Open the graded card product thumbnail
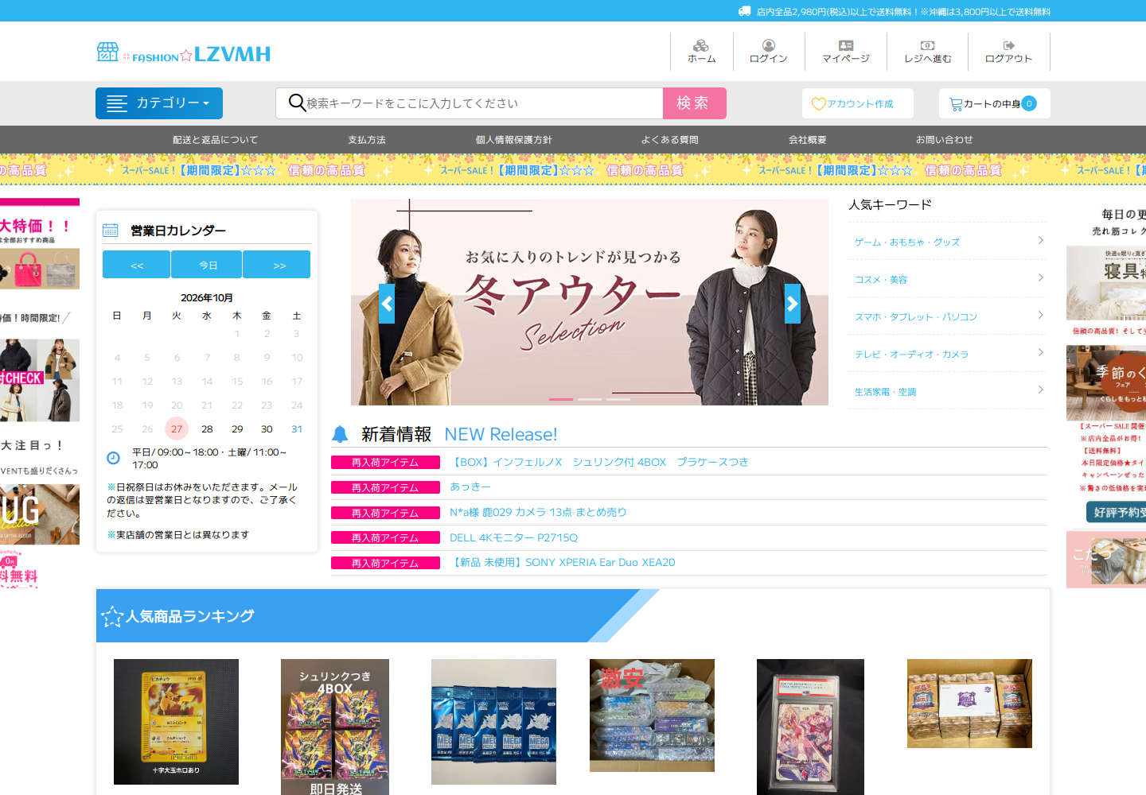The image size is (1146, 795). click(x=810, y=727)
